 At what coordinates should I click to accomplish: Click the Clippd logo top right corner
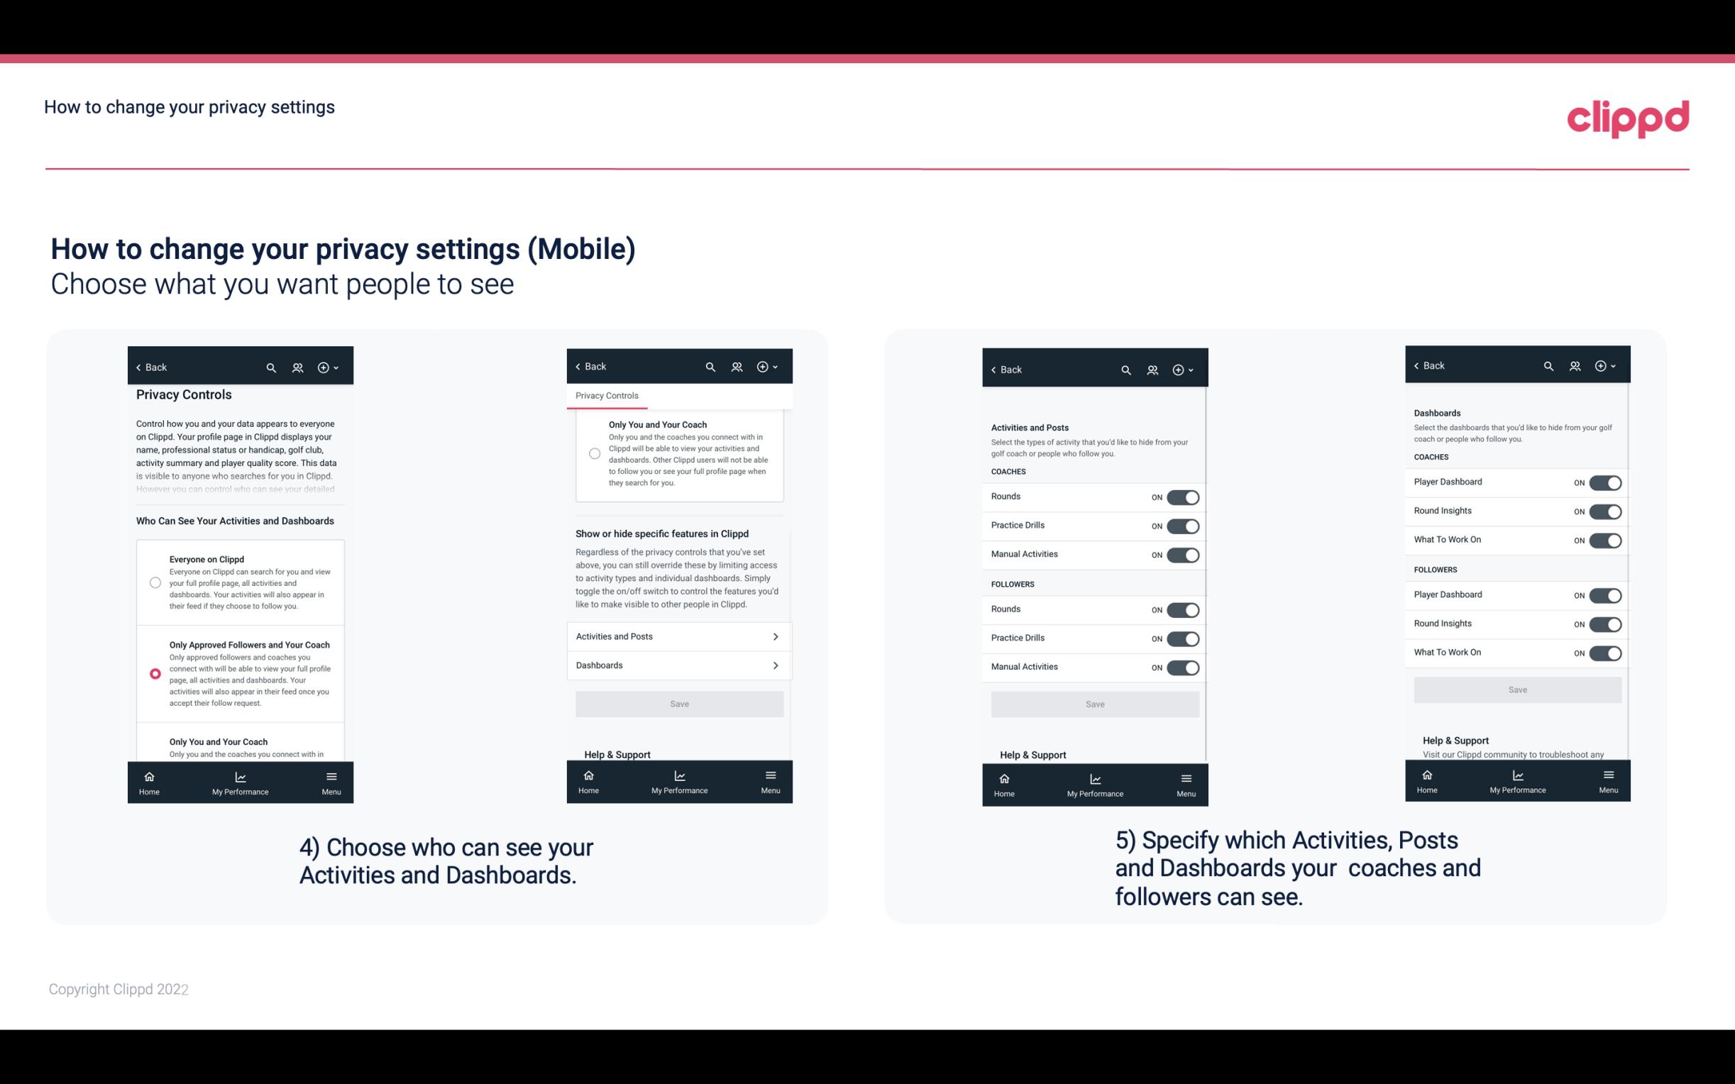[1628, 116]
